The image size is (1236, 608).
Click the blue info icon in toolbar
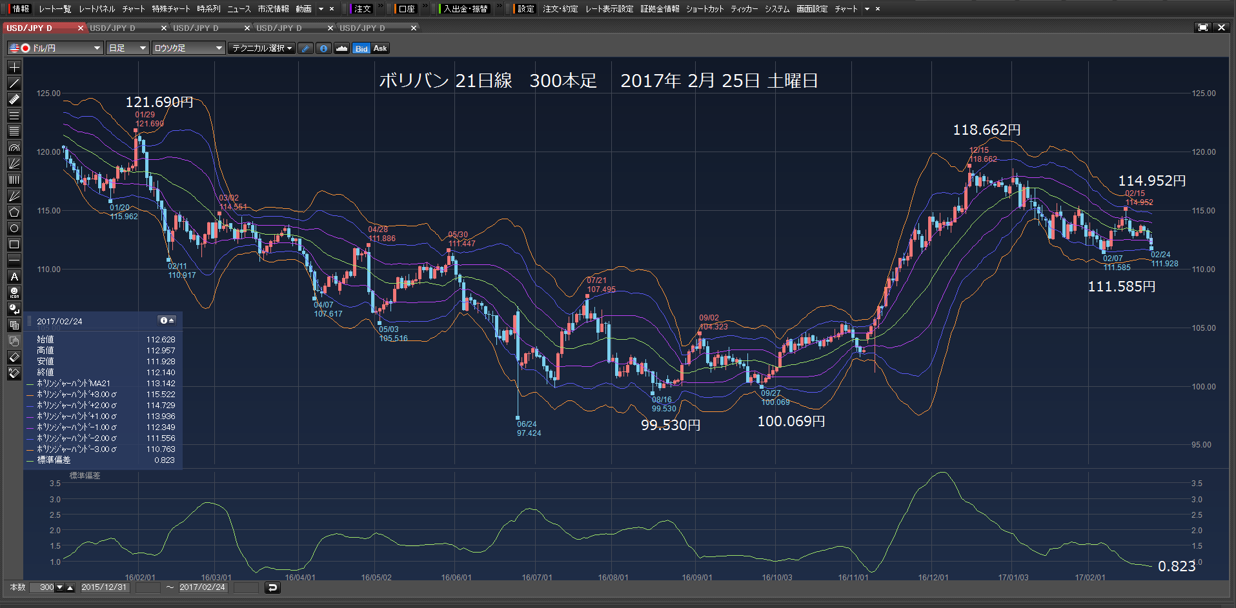point(324,48)
